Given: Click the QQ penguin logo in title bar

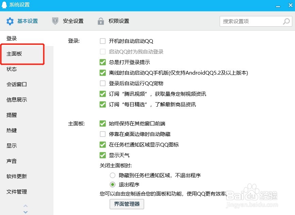Looking at the screenshot, I should tap(4, 5).
